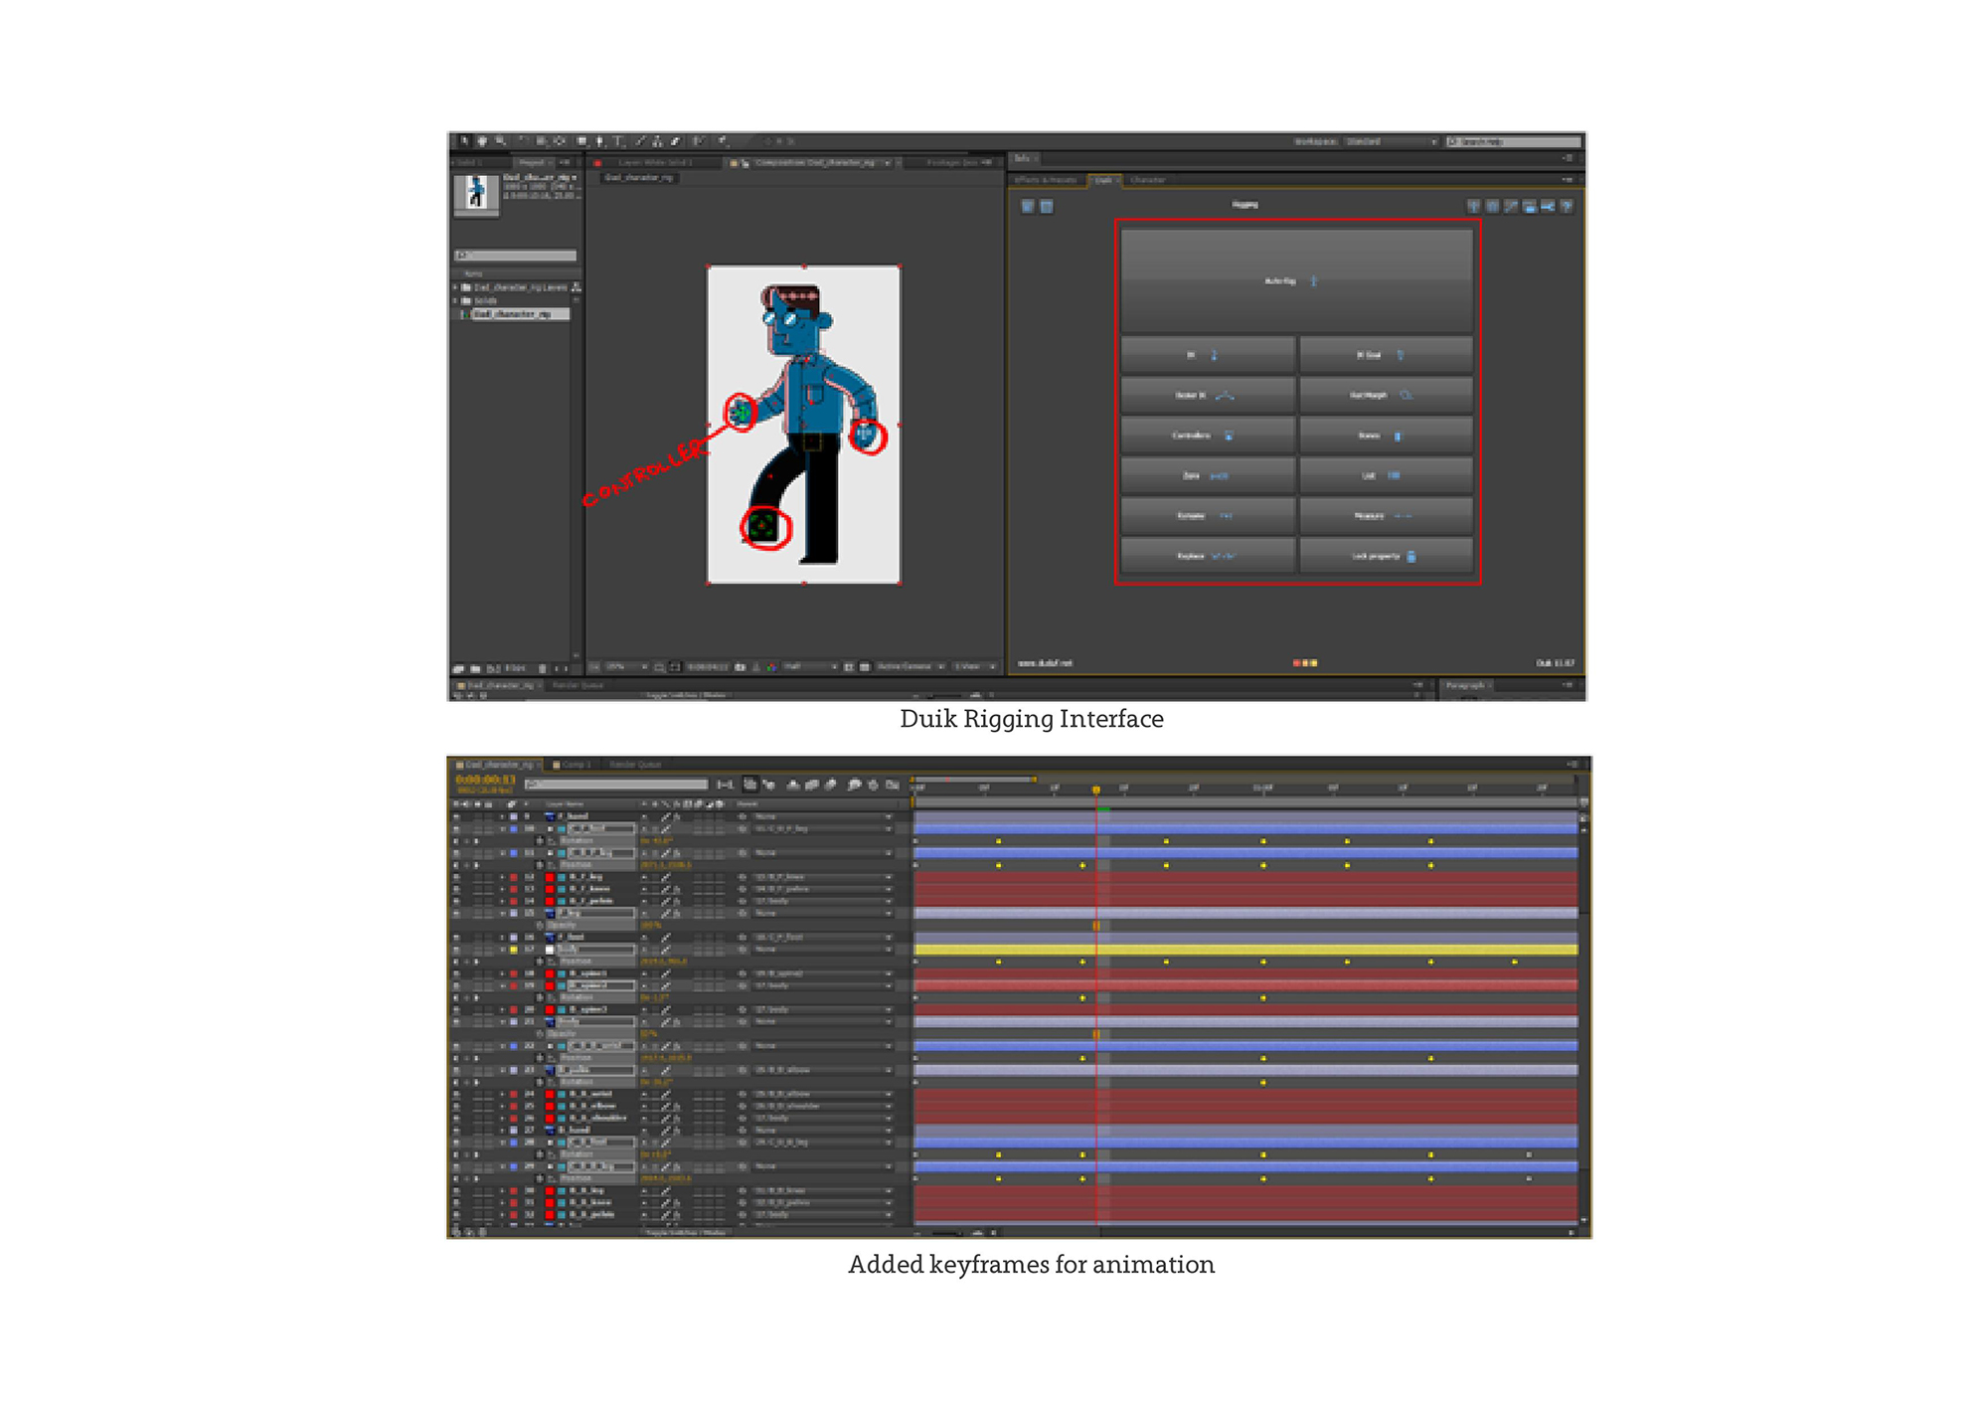
Task: Select the Zoom tool in the toolbar
Action: pyautogui.click(x=500, y=142)
